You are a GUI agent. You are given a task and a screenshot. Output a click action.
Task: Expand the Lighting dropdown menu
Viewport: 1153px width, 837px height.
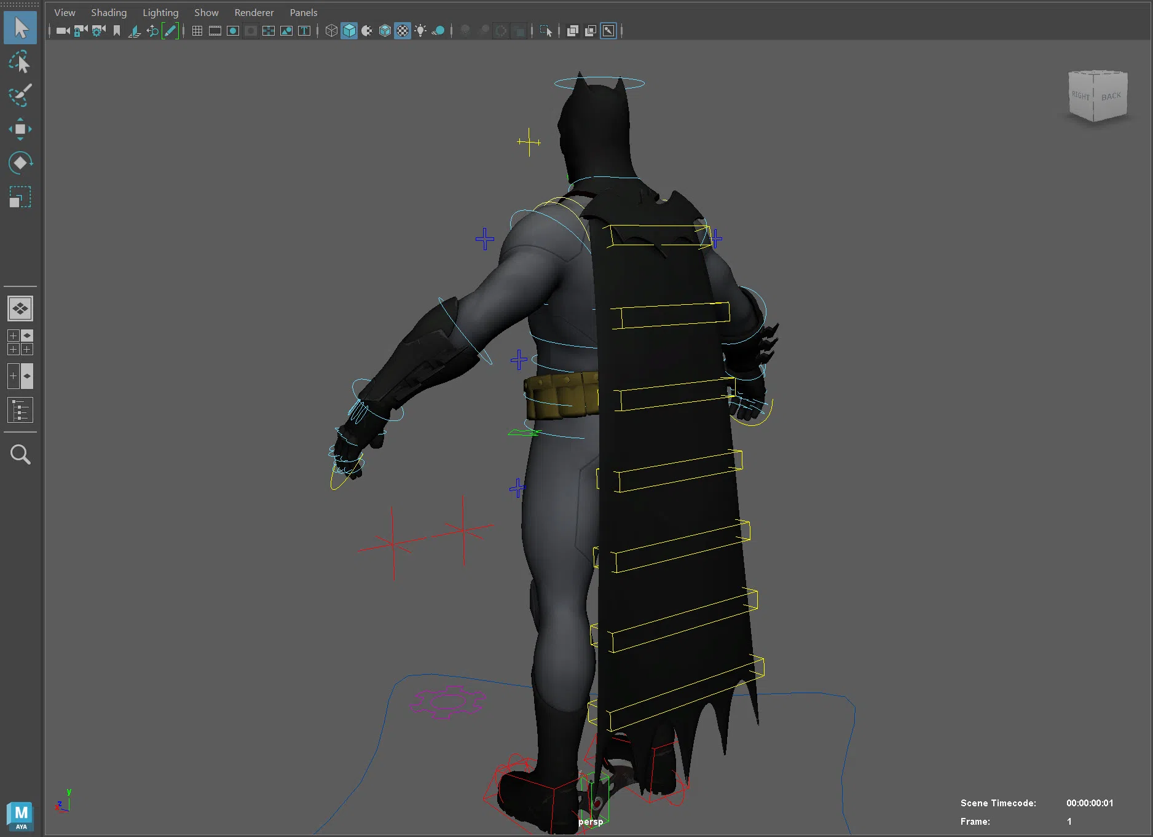click(x=160, y=12)
